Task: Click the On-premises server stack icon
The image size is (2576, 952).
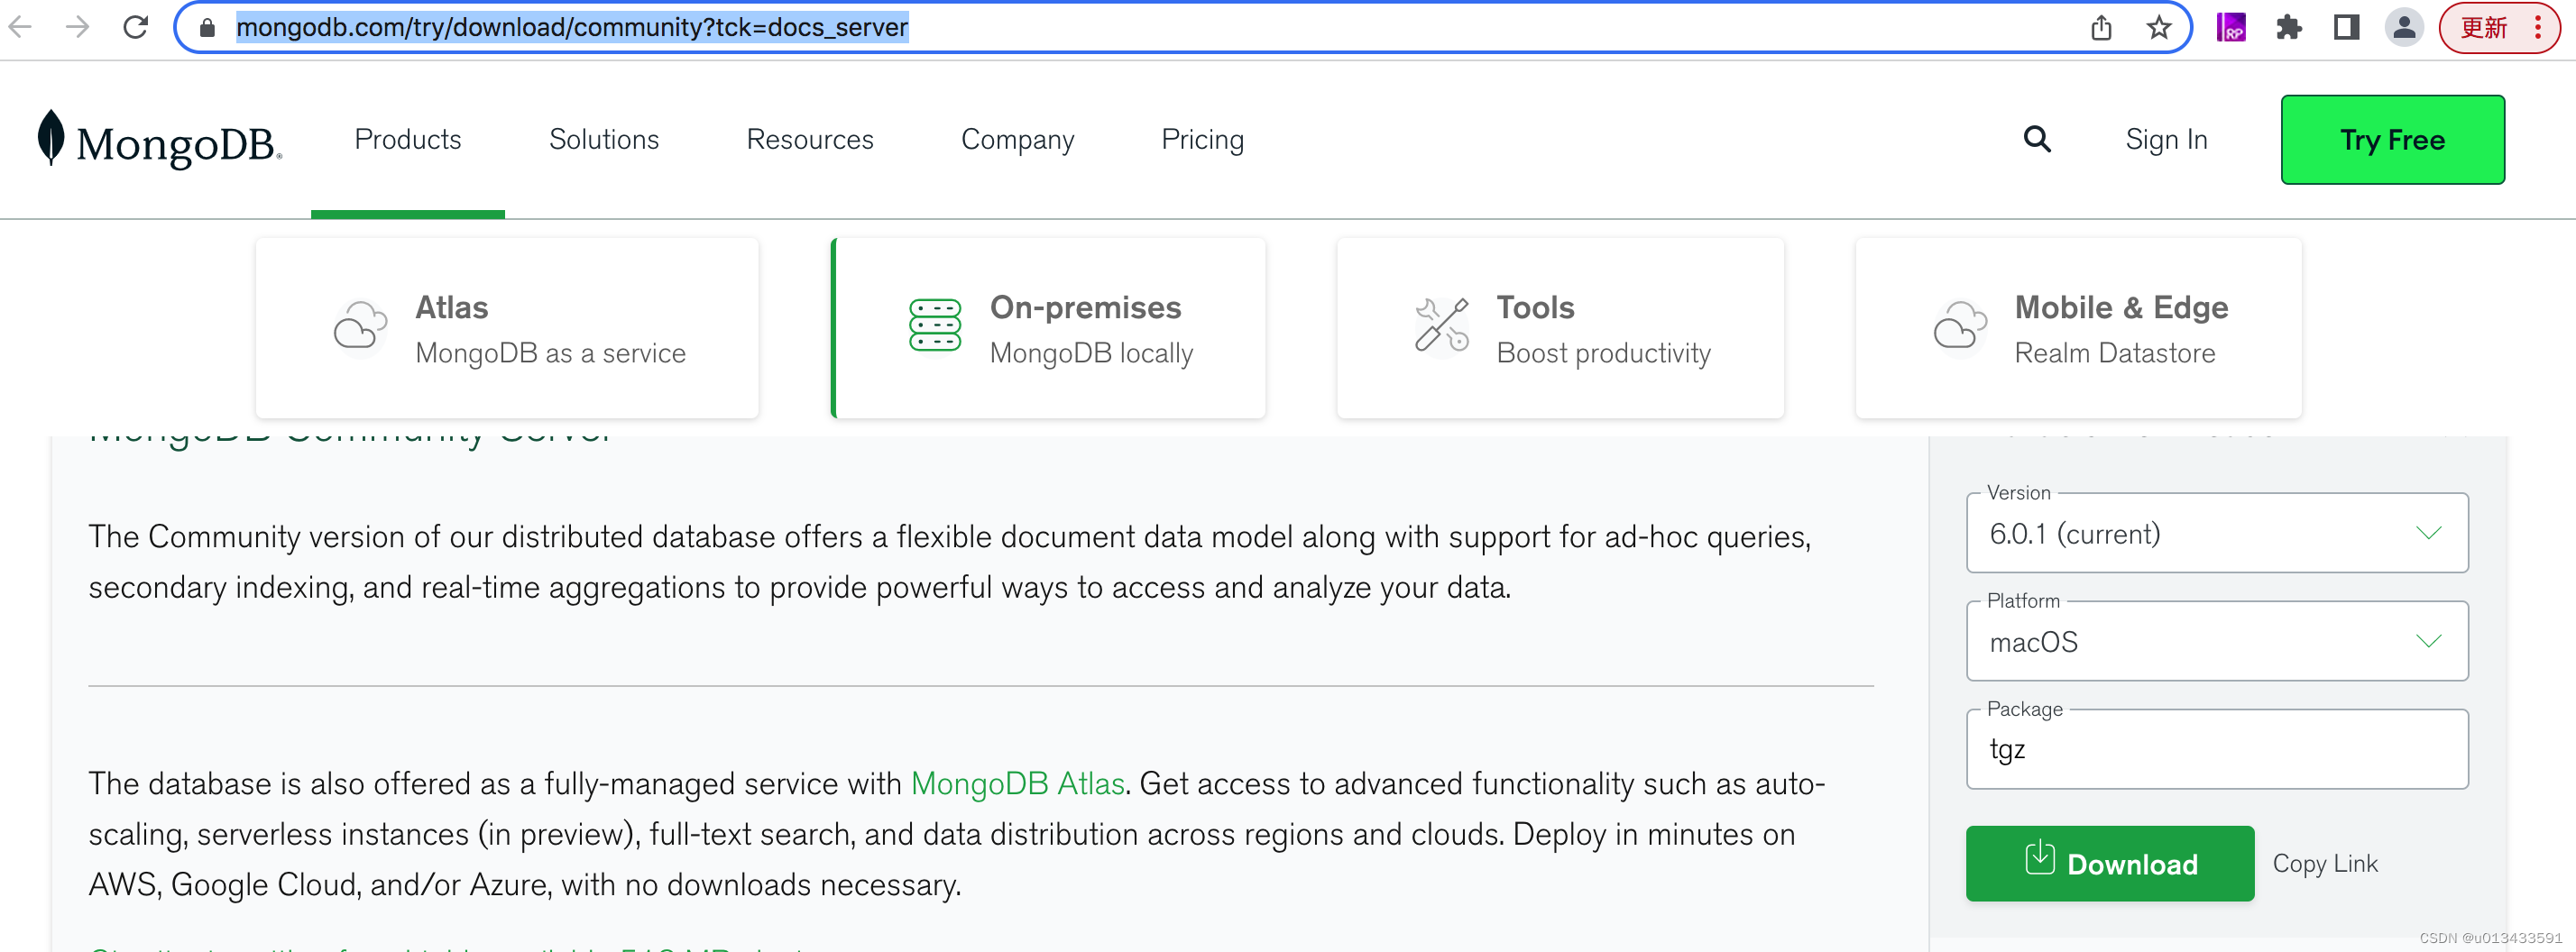Action: pos(935,326)
